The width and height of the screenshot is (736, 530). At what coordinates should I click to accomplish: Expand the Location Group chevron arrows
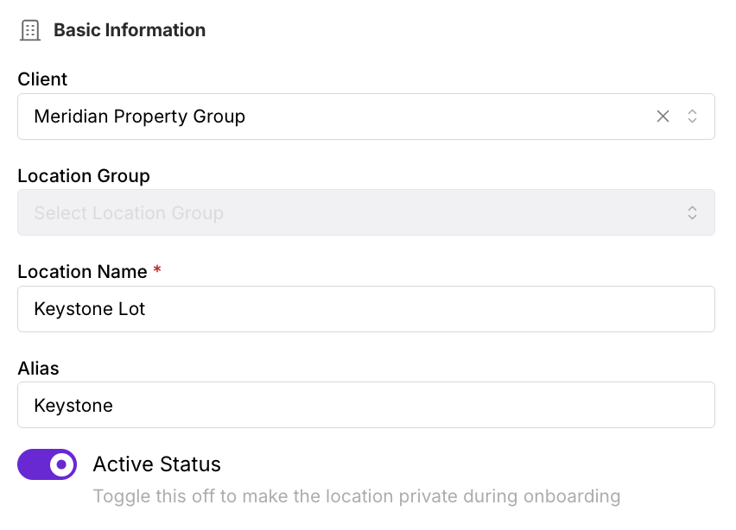tap(692, 212)
